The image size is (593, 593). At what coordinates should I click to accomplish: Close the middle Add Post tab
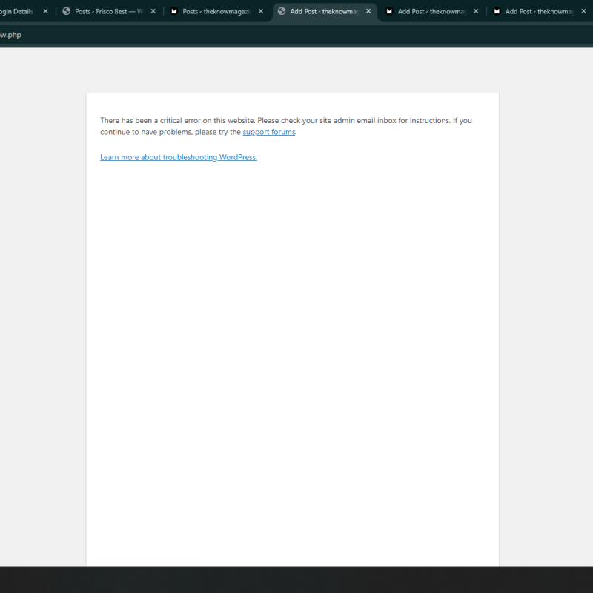tap(476, 12)
